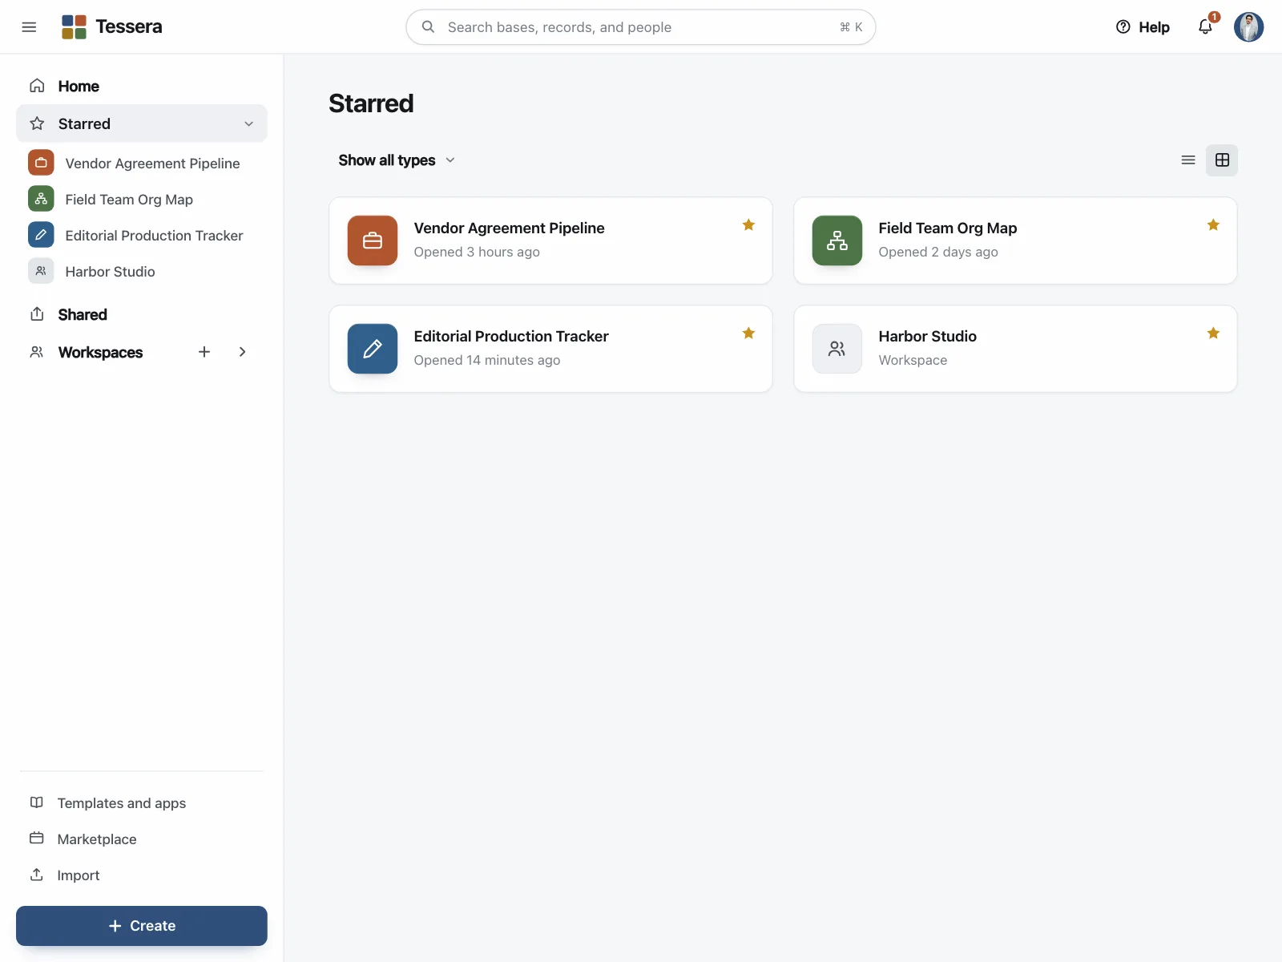1282x962 pixels.
Task: Switch to grid view
Action: pos(1222,160)
